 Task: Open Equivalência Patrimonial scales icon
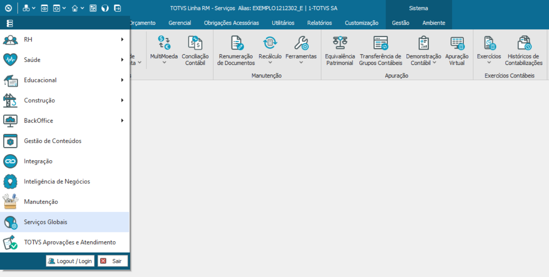pyautogui.click(x=340, y=42)
